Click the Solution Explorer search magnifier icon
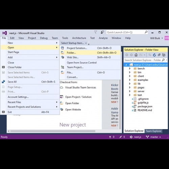Viewport: 169px width, 169px height. click(x=163, y=60)
